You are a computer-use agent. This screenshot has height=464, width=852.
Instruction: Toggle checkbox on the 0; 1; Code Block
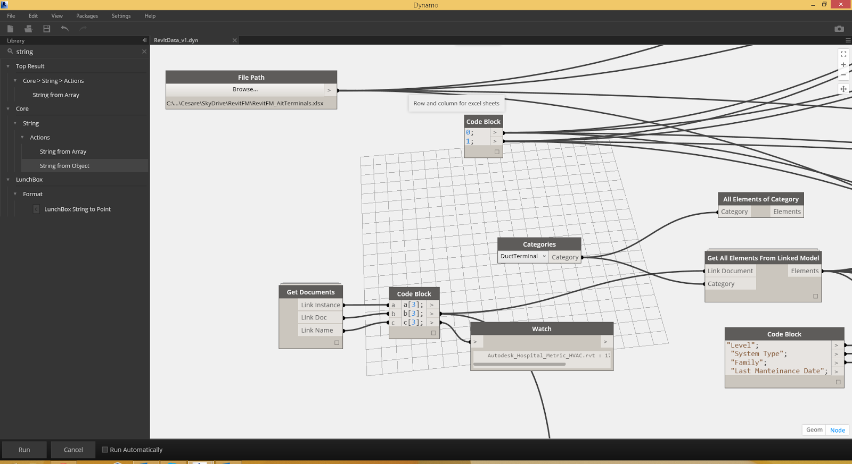(497, 152)
